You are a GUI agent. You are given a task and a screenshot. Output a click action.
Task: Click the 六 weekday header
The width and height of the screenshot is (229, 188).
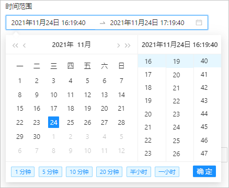(105, 66)
